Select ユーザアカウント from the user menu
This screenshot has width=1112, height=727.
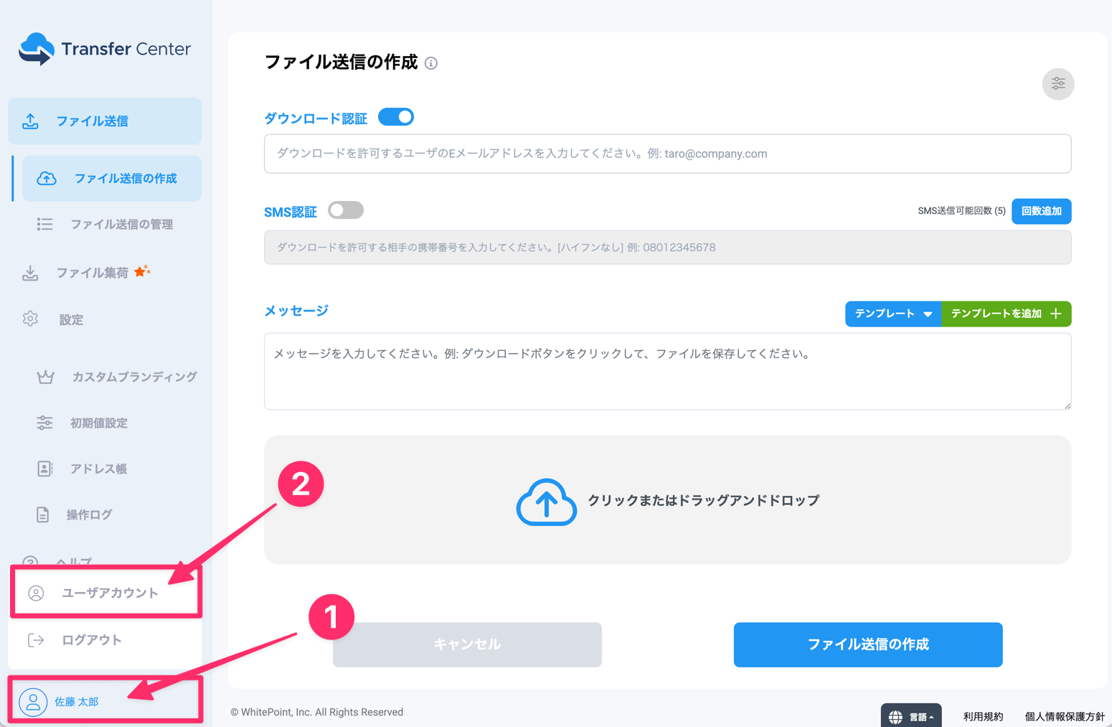pos(109,593)
